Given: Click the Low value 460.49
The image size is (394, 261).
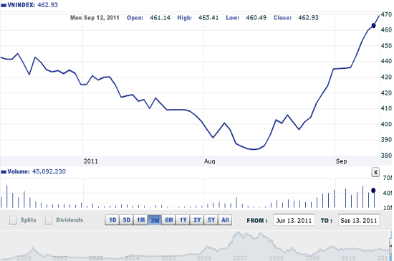Looking at the screenshot, I should (256, 18).
